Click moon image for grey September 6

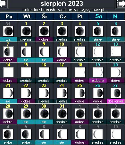coord(44,134)
